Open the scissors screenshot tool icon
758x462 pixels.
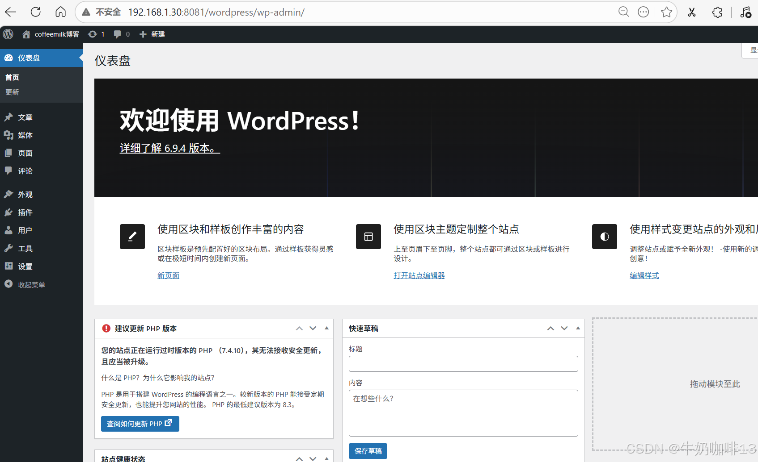(692, 12)
